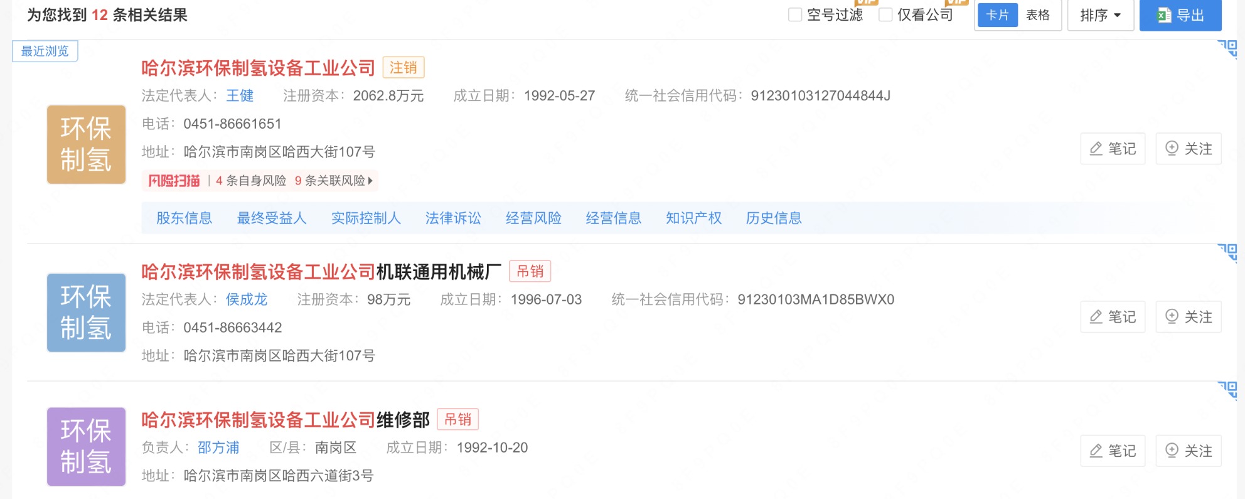Click the 12 条相关结果 count text
This screenshot has width=1245, height=499.
pyautogui.click(x=139, y=15)
